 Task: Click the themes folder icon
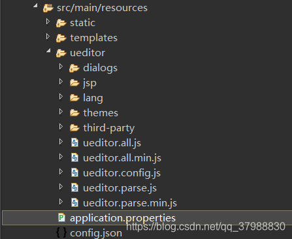74,113
